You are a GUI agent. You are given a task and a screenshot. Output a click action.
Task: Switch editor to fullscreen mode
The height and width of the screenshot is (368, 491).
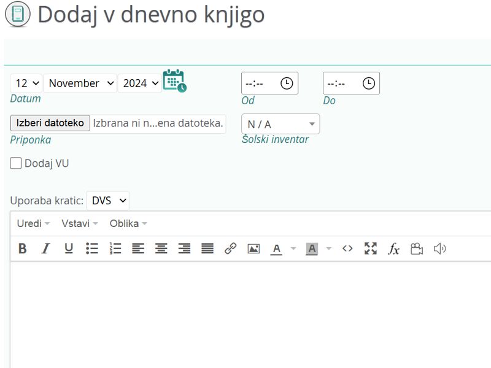(x=370, y=248)
